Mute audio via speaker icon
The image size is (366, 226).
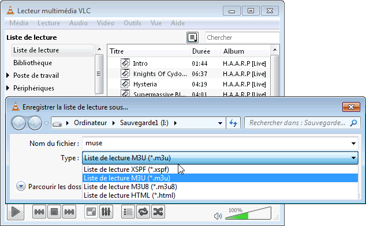click(x=218, y=216)
